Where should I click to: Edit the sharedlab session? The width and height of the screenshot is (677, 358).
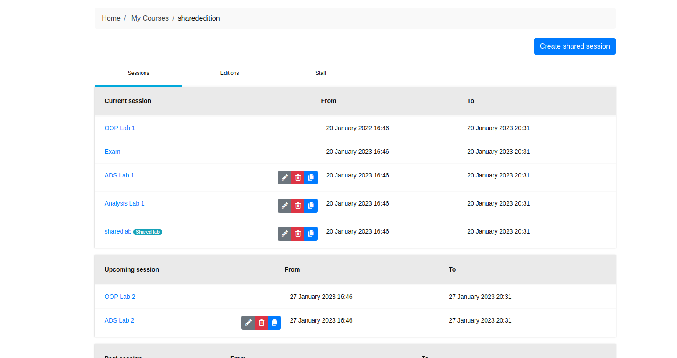pyautogui.click(x=285, y=234)
